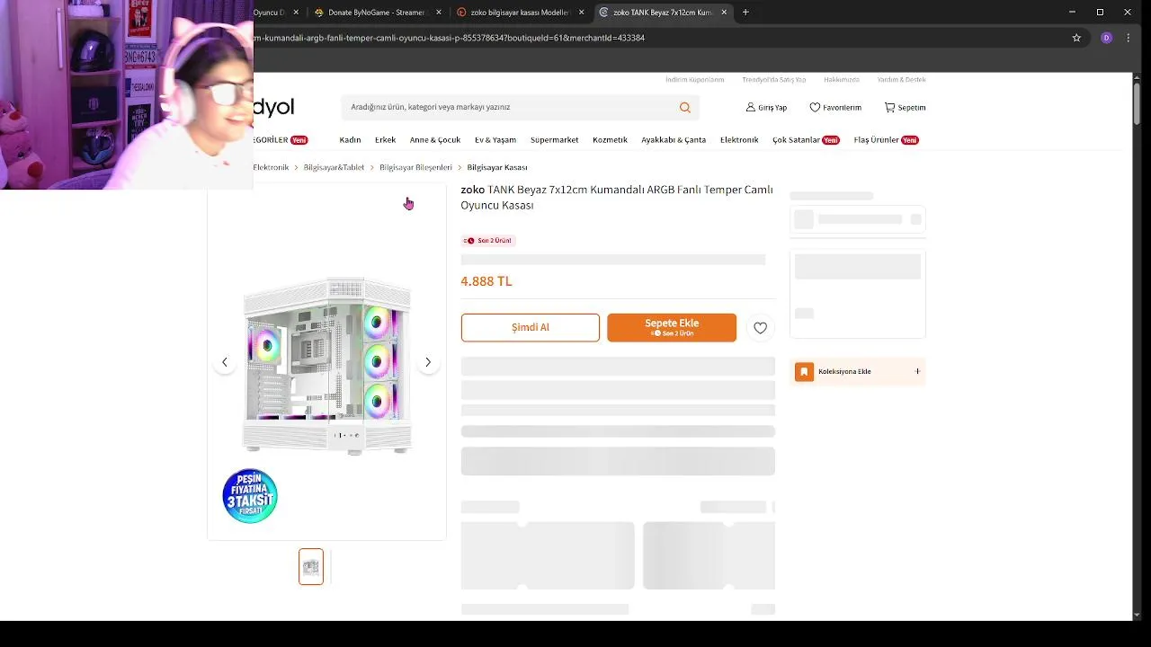Click the Koleksiyona Ekle bookmark icon

(x=804, y=371)
